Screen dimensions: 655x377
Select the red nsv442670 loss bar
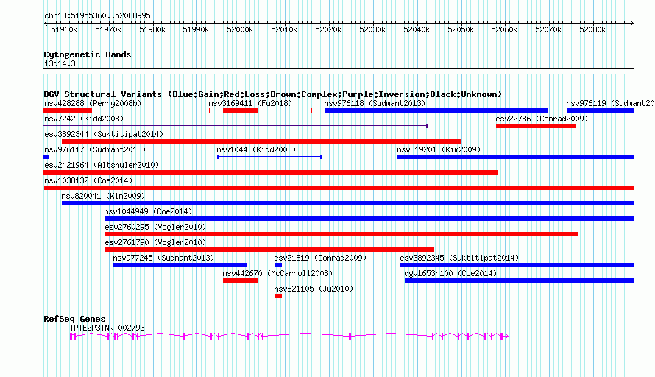click(241, 281)
